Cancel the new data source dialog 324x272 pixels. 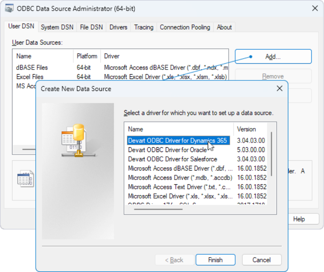point(261,260)
